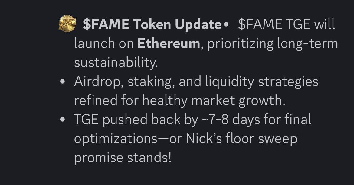This screenshot has height=185, width=354.
Task: Click the bold word "Ethereum"
Action: 169,44
